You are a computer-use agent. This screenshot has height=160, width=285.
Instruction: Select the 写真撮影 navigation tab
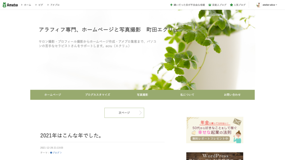coord(142,95)
